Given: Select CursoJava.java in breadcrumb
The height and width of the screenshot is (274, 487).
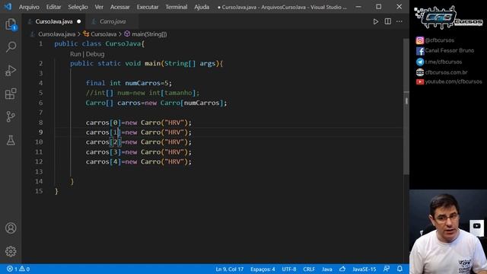Looking at the screenshot, I should (56, 34).
